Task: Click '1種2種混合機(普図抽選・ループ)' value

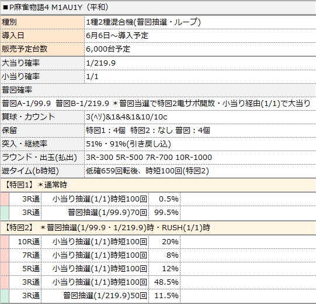Action: (143, 22)
